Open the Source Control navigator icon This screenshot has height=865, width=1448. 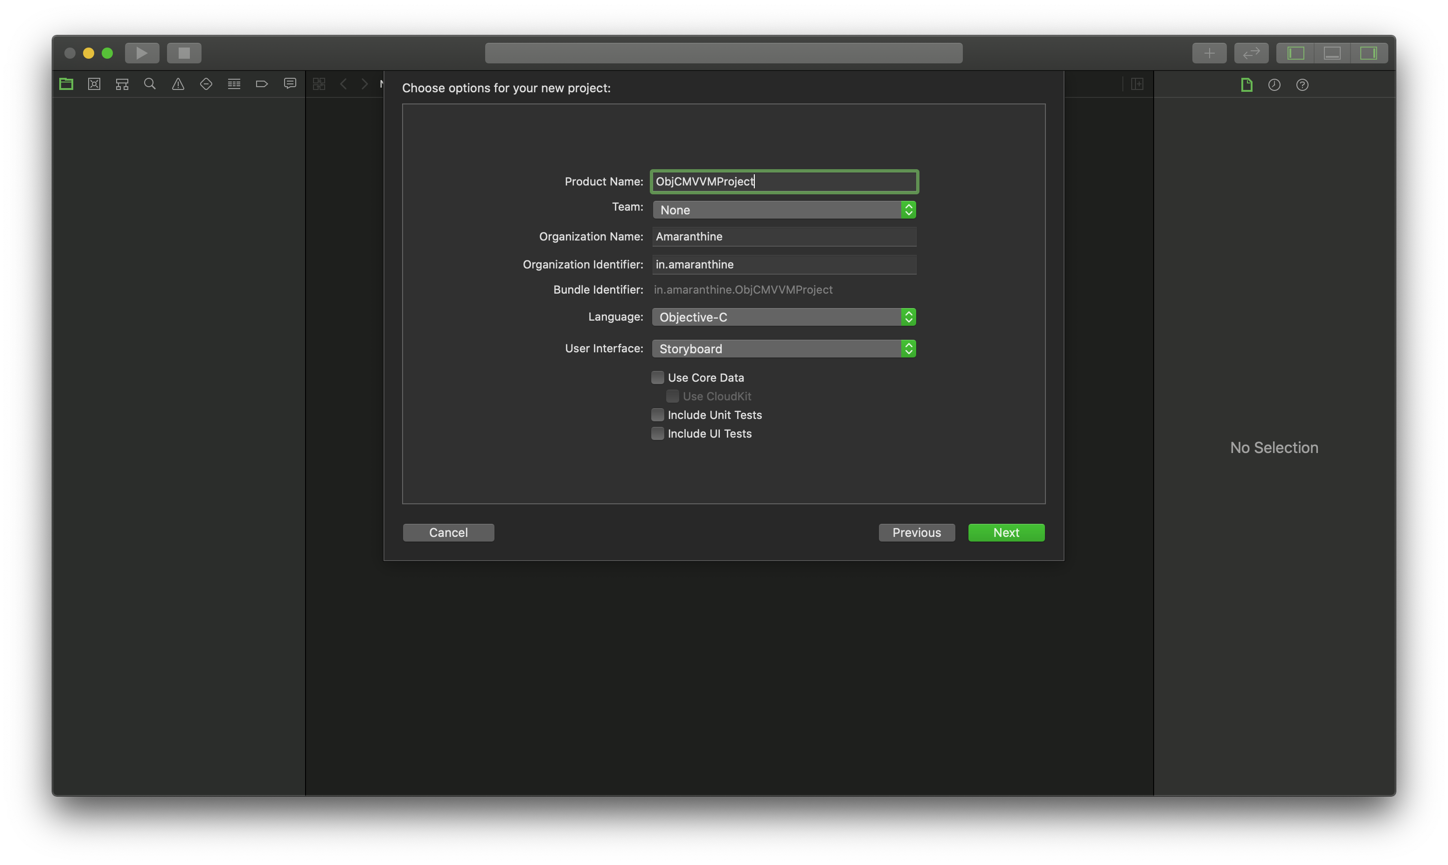94,84
